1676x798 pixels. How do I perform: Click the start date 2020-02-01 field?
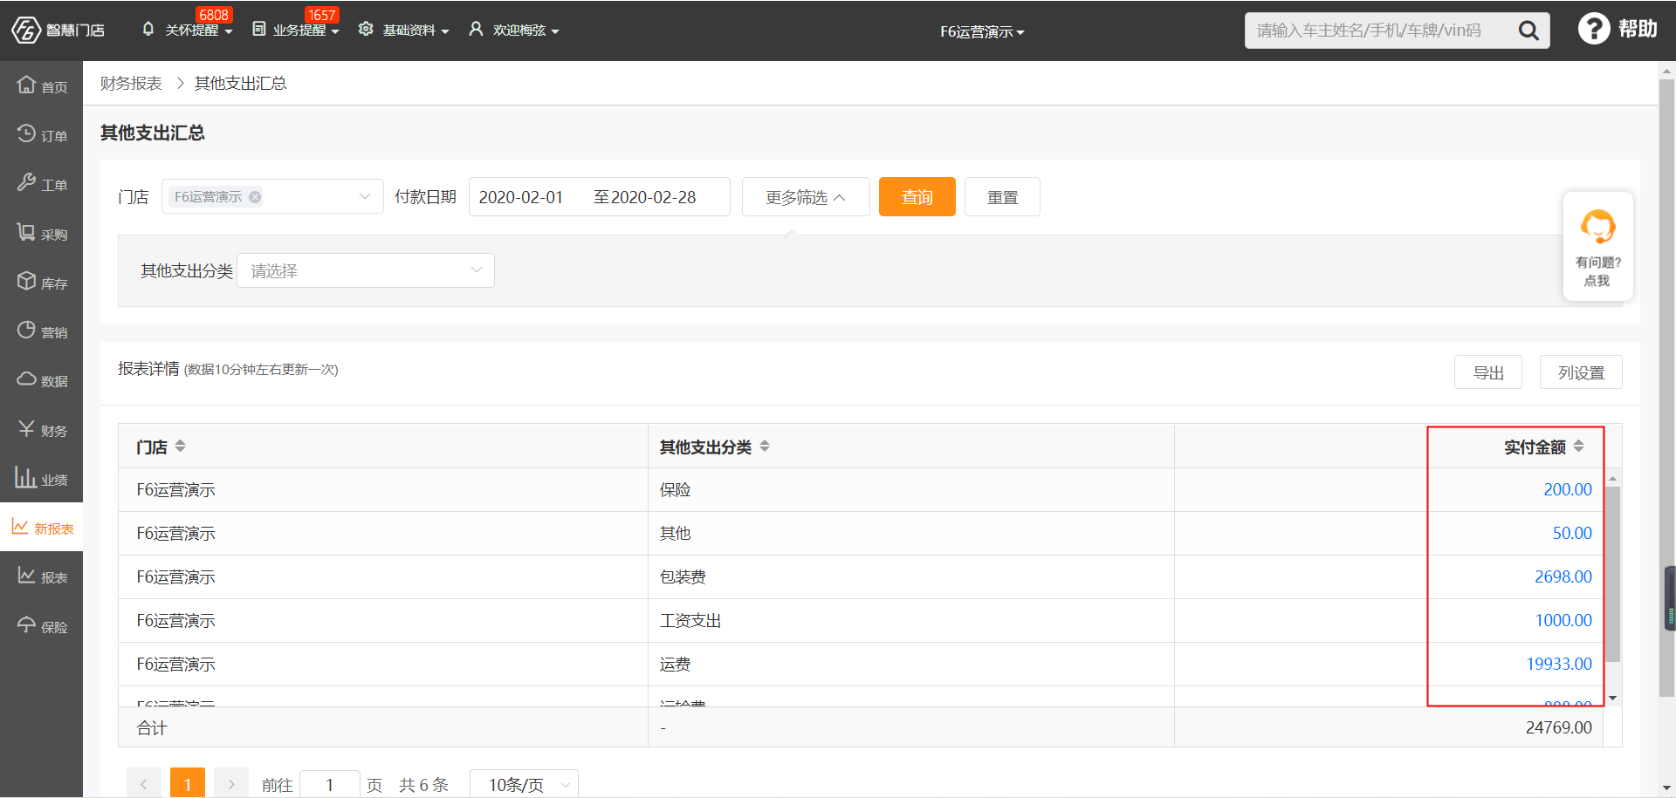click(x=521, y=197)
